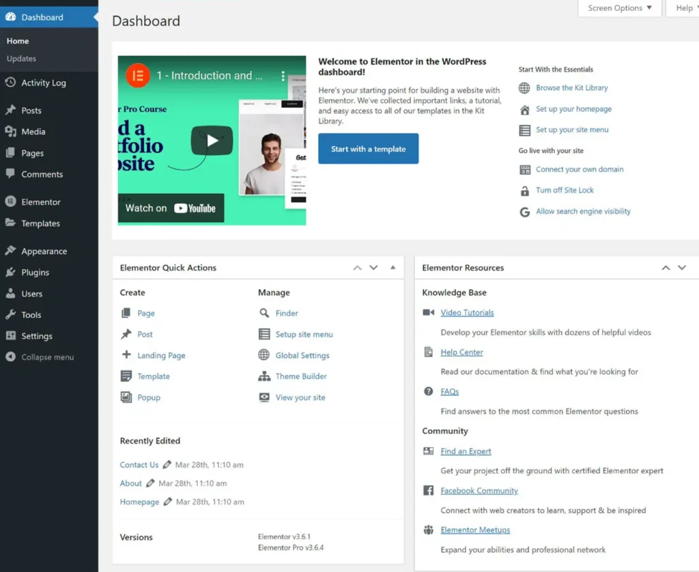The height and width of the screenshot is (572, 699).
Task: Click the Activity Log clock icon
Action: tap(11, 82)
